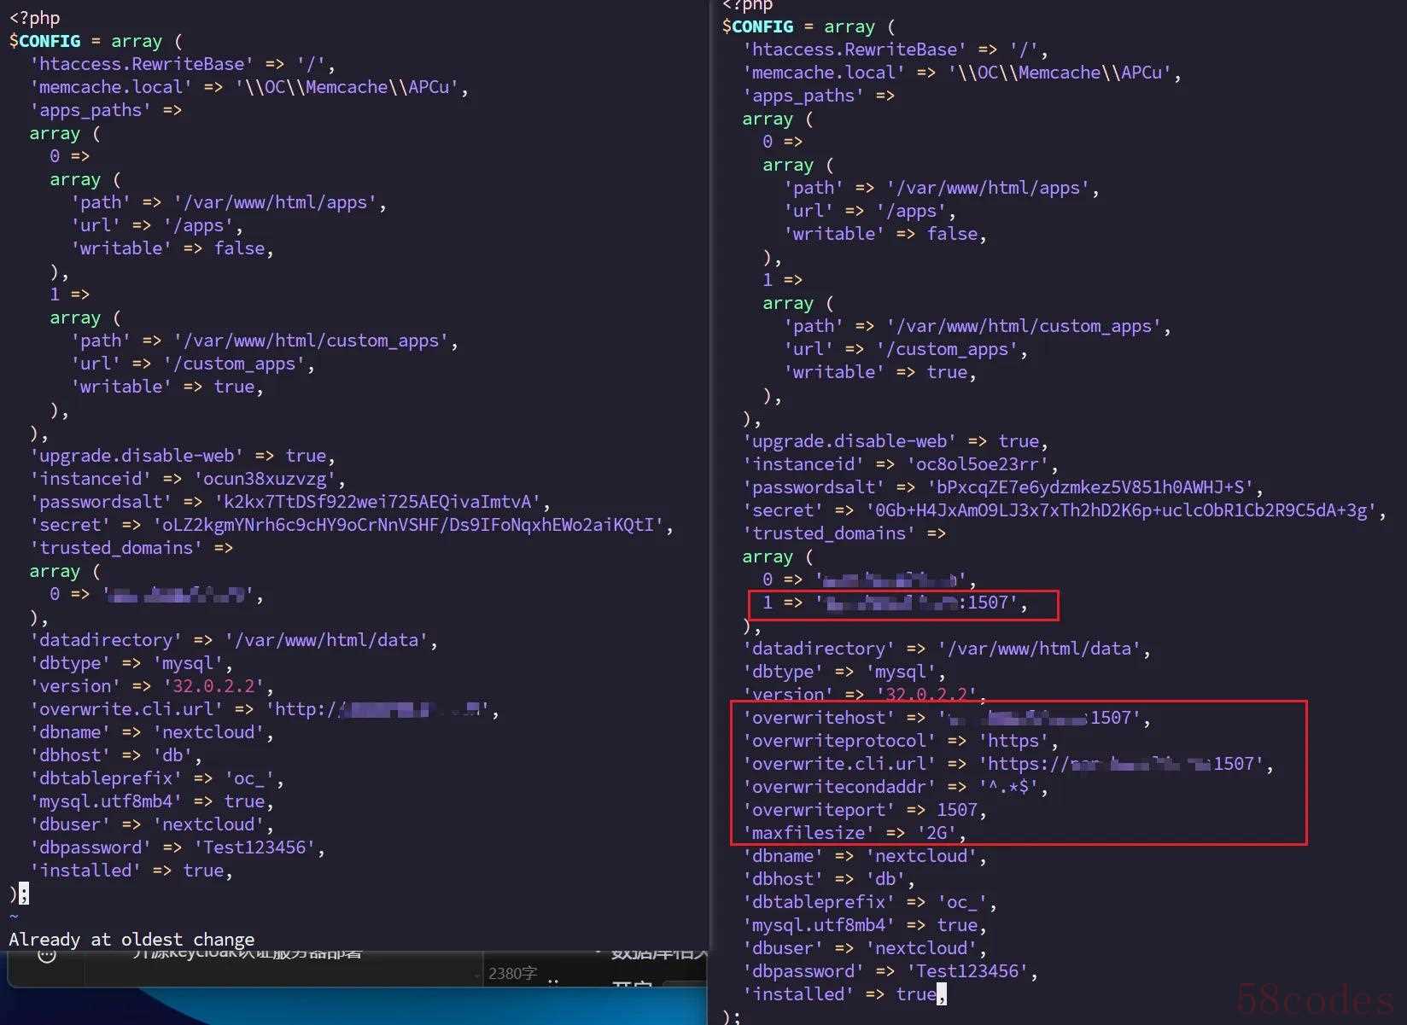Click the 'Already at oldest change' status message

point(131,940)
